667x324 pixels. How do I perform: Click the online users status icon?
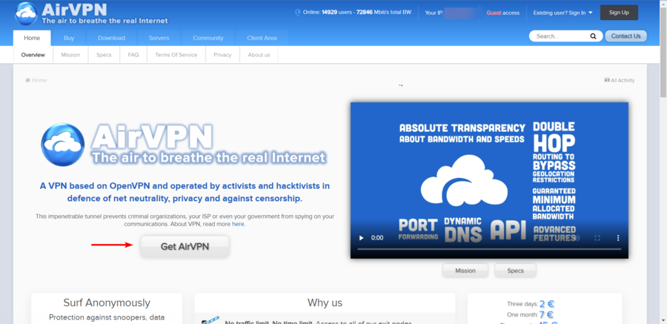pyautogui.click(x=298, y=13)
